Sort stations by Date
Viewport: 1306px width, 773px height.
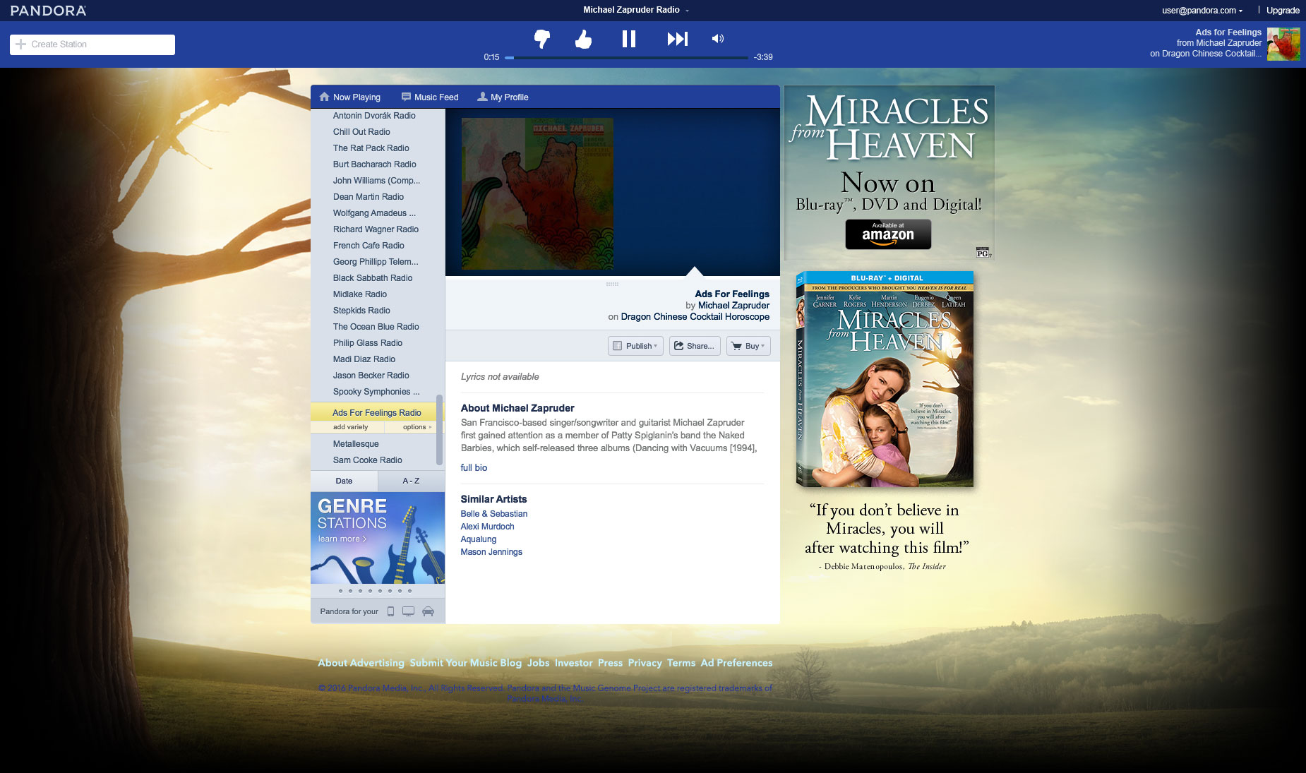(344, 481)
